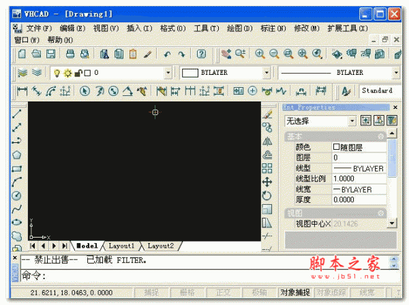Open the 文件(F) menu
The height and width of the screenshot is (305, 409).
39,29
